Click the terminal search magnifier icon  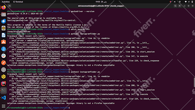[x=175, y=6]
